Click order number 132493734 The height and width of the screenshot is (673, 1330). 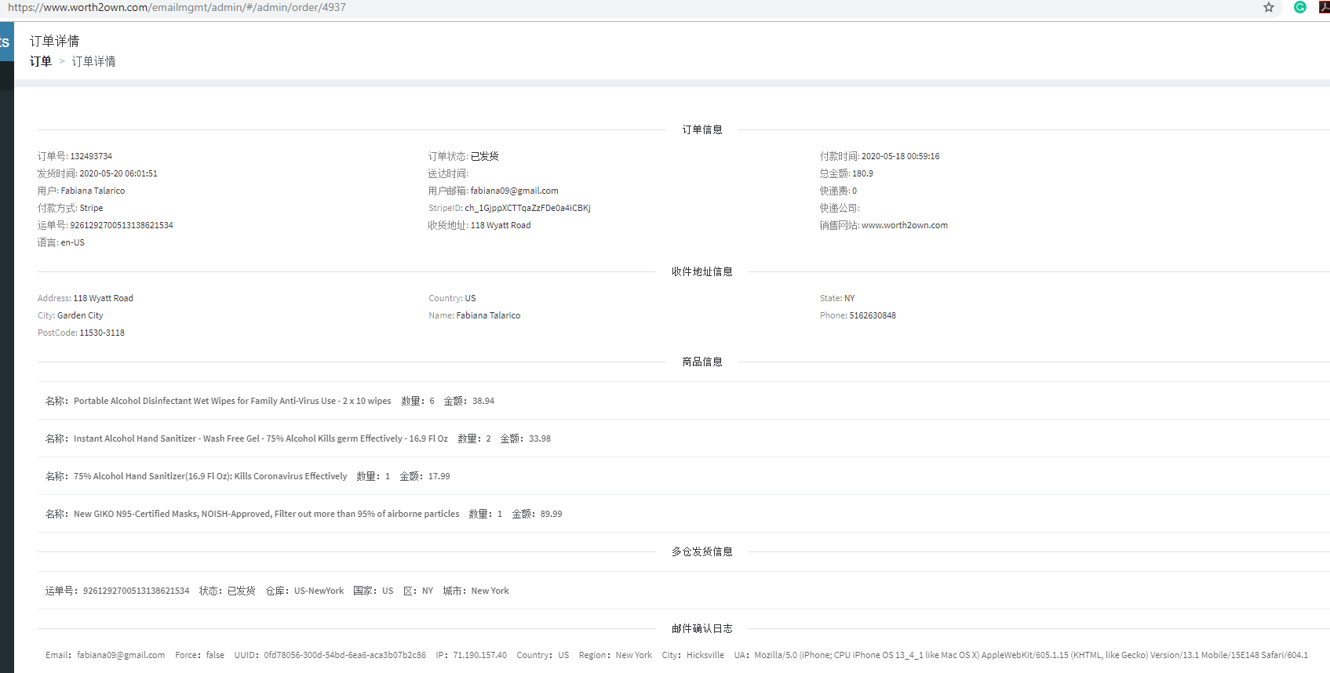[91, 156]
